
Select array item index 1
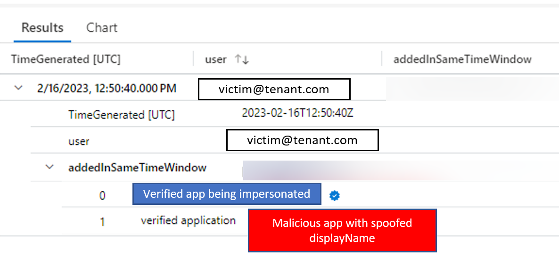(102, 221)
